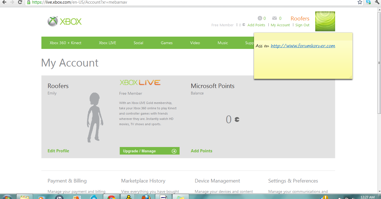Open the Music navigation menu
Image resolution: width=381 pixels, height=199 pixels.
(223, 43)
